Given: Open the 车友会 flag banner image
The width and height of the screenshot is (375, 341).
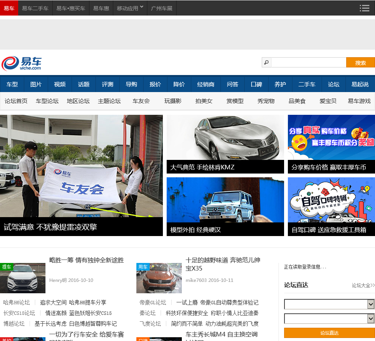Looking at the screenshot, I should (81, 166).
